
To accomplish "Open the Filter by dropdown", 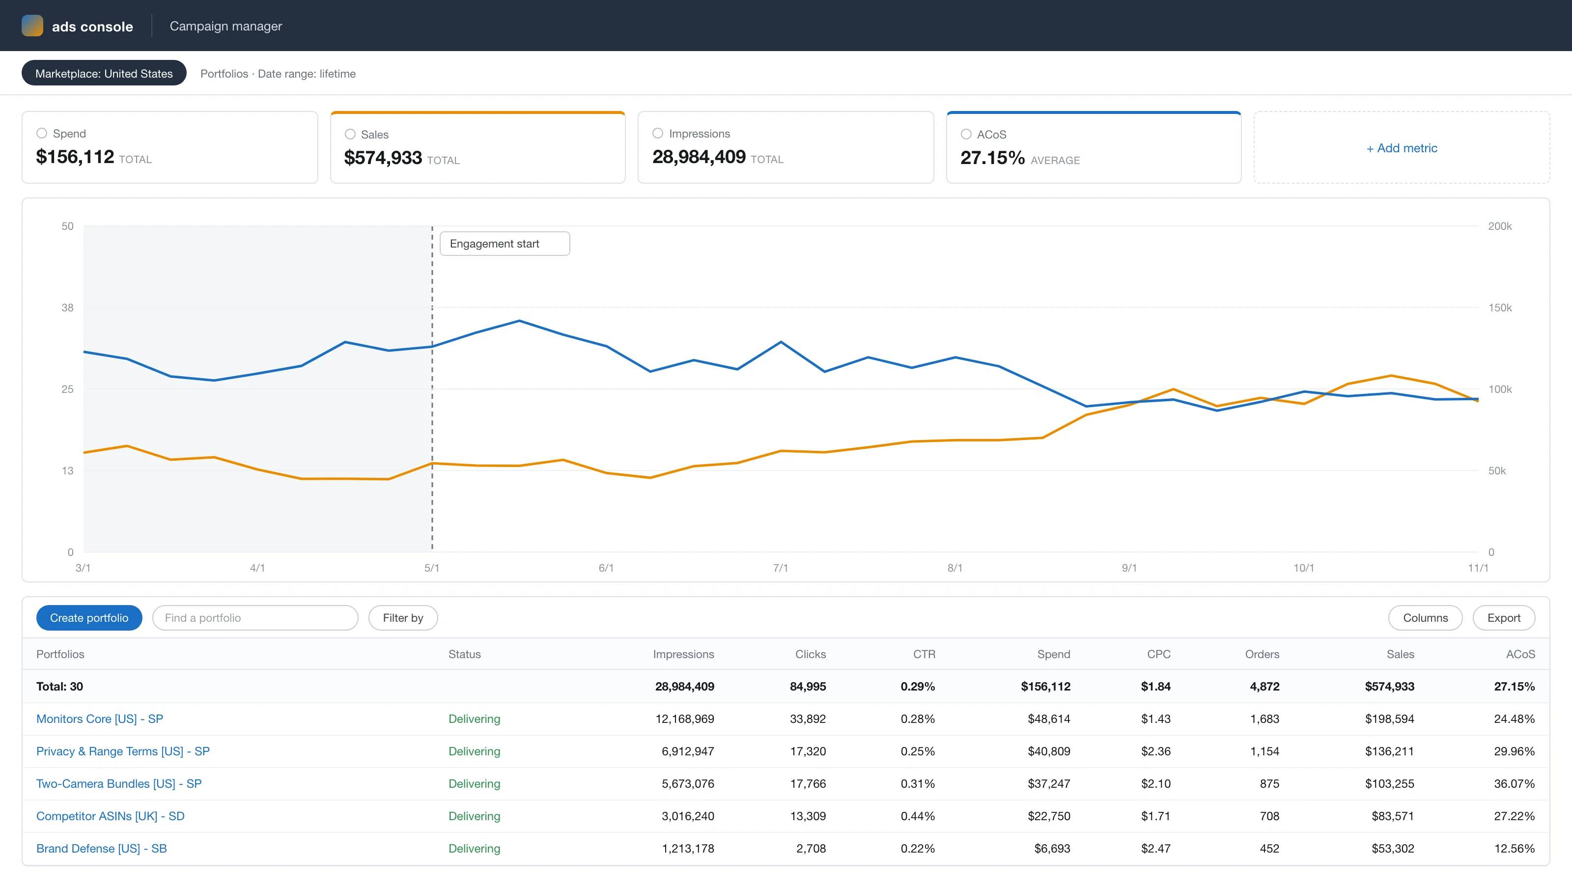I will coord(403,618).
